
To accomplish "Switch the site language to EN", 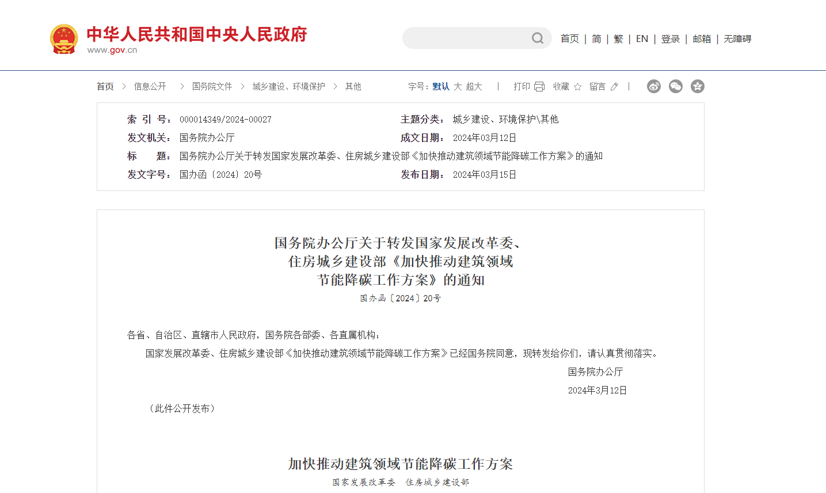I will coord(642,39).
